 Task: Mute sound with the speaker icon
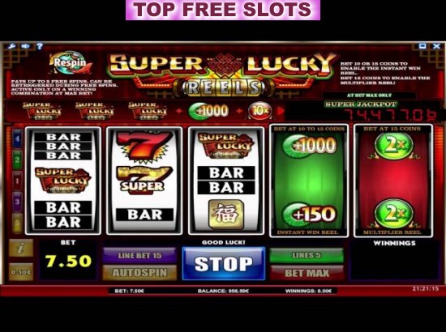26,46
